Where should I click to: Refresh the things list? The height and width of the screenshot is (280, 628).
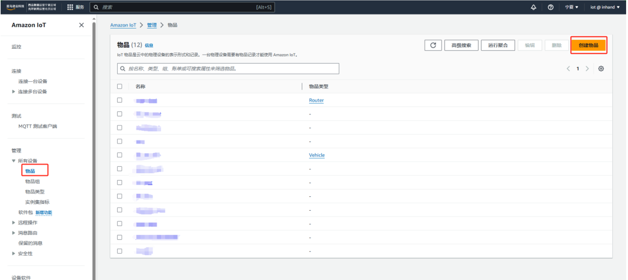click(x=433, y=45)
